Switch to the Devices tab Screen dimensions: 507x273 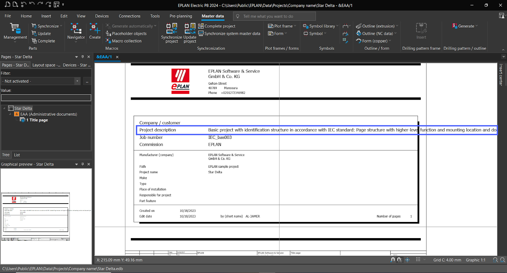coord(102,16)
